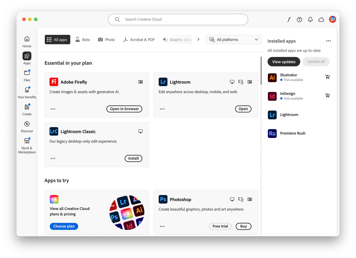Viewport: 356px width, 258px height.
Task: Open the account profile avatar
Action: click(333, 19)
